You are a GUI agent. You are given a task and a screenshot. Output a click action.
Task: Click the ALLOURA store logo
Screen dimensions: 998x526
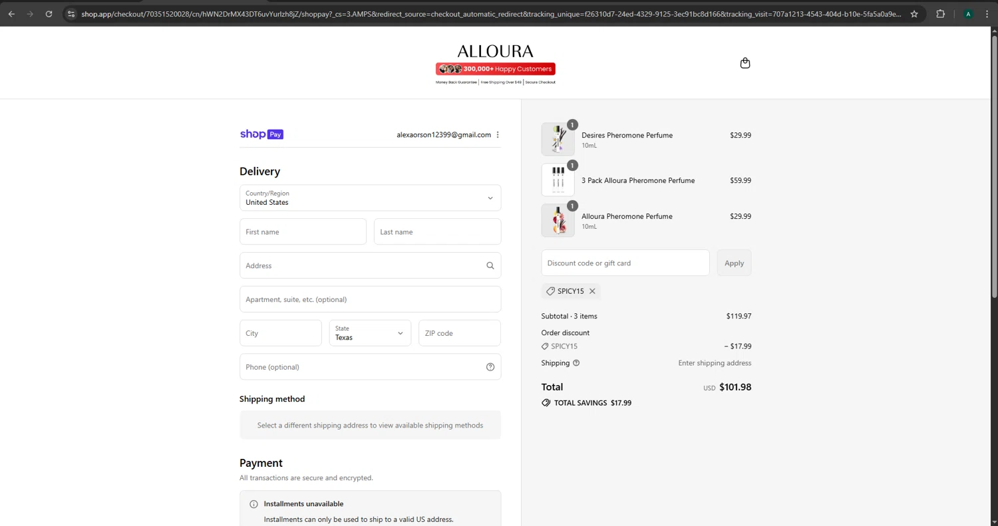[x=496, y=51]
